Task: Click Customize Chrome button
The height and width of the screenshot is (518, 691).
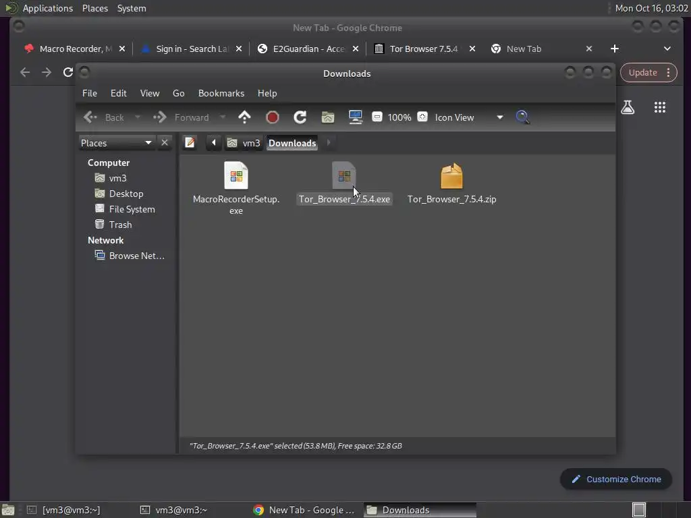Action: [x=616, y=480]
